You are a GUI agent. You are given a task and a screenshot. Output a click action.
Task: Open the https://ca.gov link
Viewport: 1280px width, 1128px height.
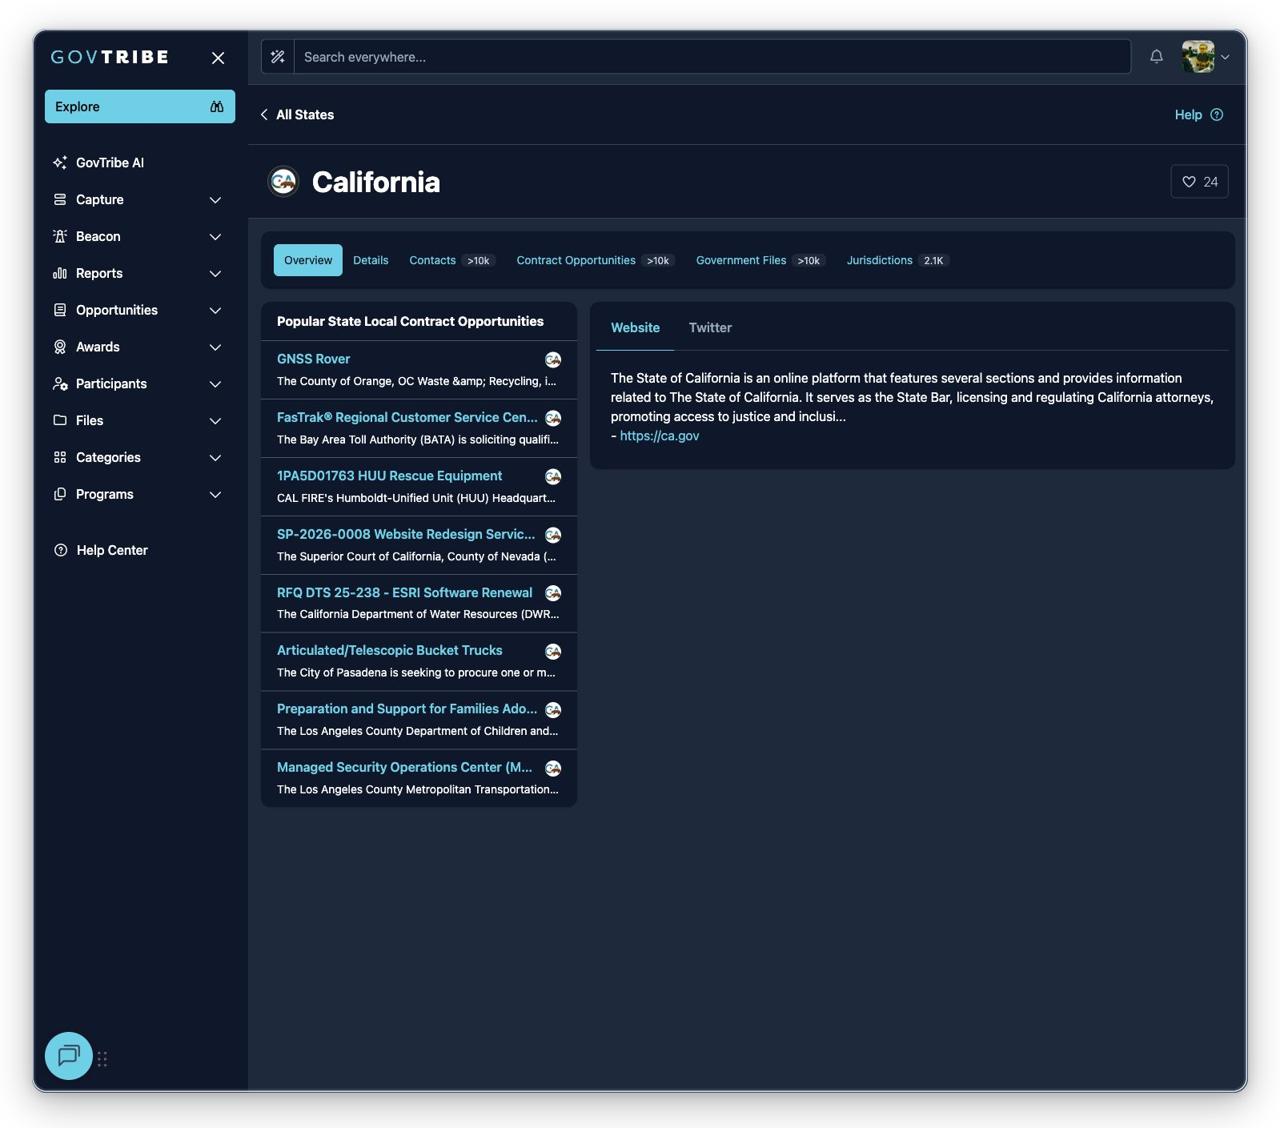[660, 436]
